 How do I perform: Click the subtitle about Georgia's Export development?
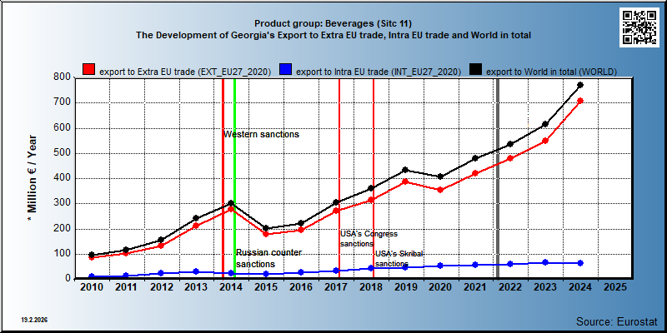(x=333, y=35)
